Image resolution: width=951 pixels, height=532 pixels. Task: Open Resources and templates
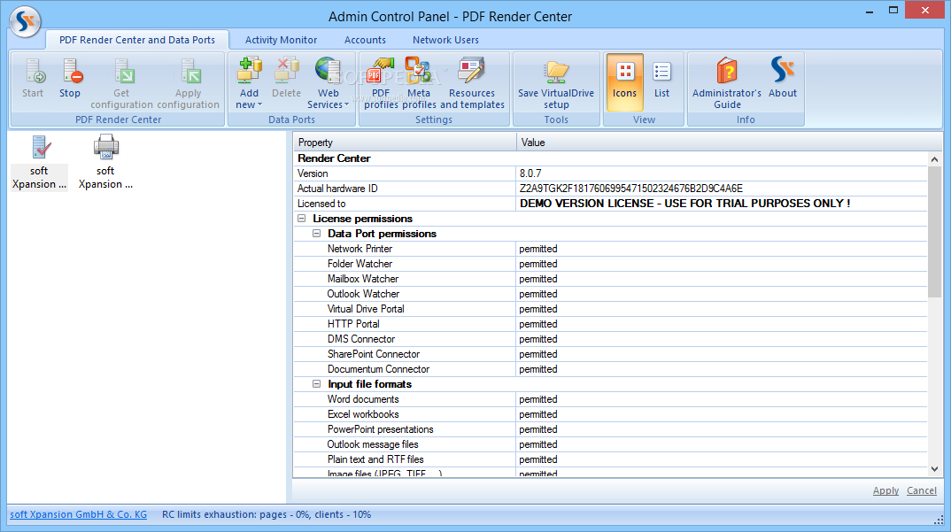[x=472, y=84]
